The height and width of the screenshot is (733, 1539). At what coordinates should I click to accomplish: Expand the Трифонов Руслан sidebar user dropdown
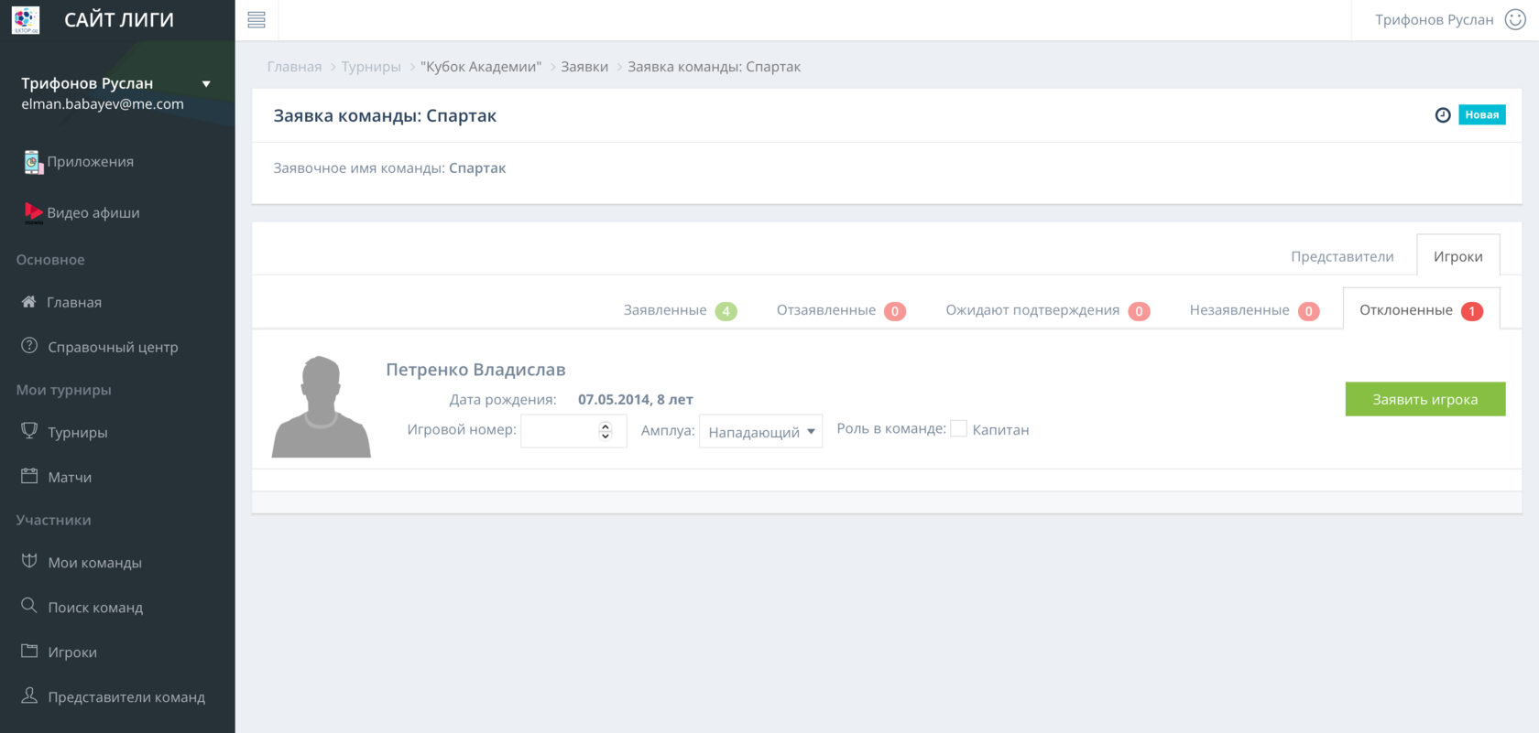206,84
